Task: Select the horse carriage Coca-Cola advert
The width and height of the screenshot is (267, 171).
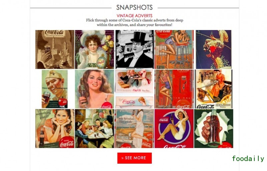Action: click(x=214, y=89)
